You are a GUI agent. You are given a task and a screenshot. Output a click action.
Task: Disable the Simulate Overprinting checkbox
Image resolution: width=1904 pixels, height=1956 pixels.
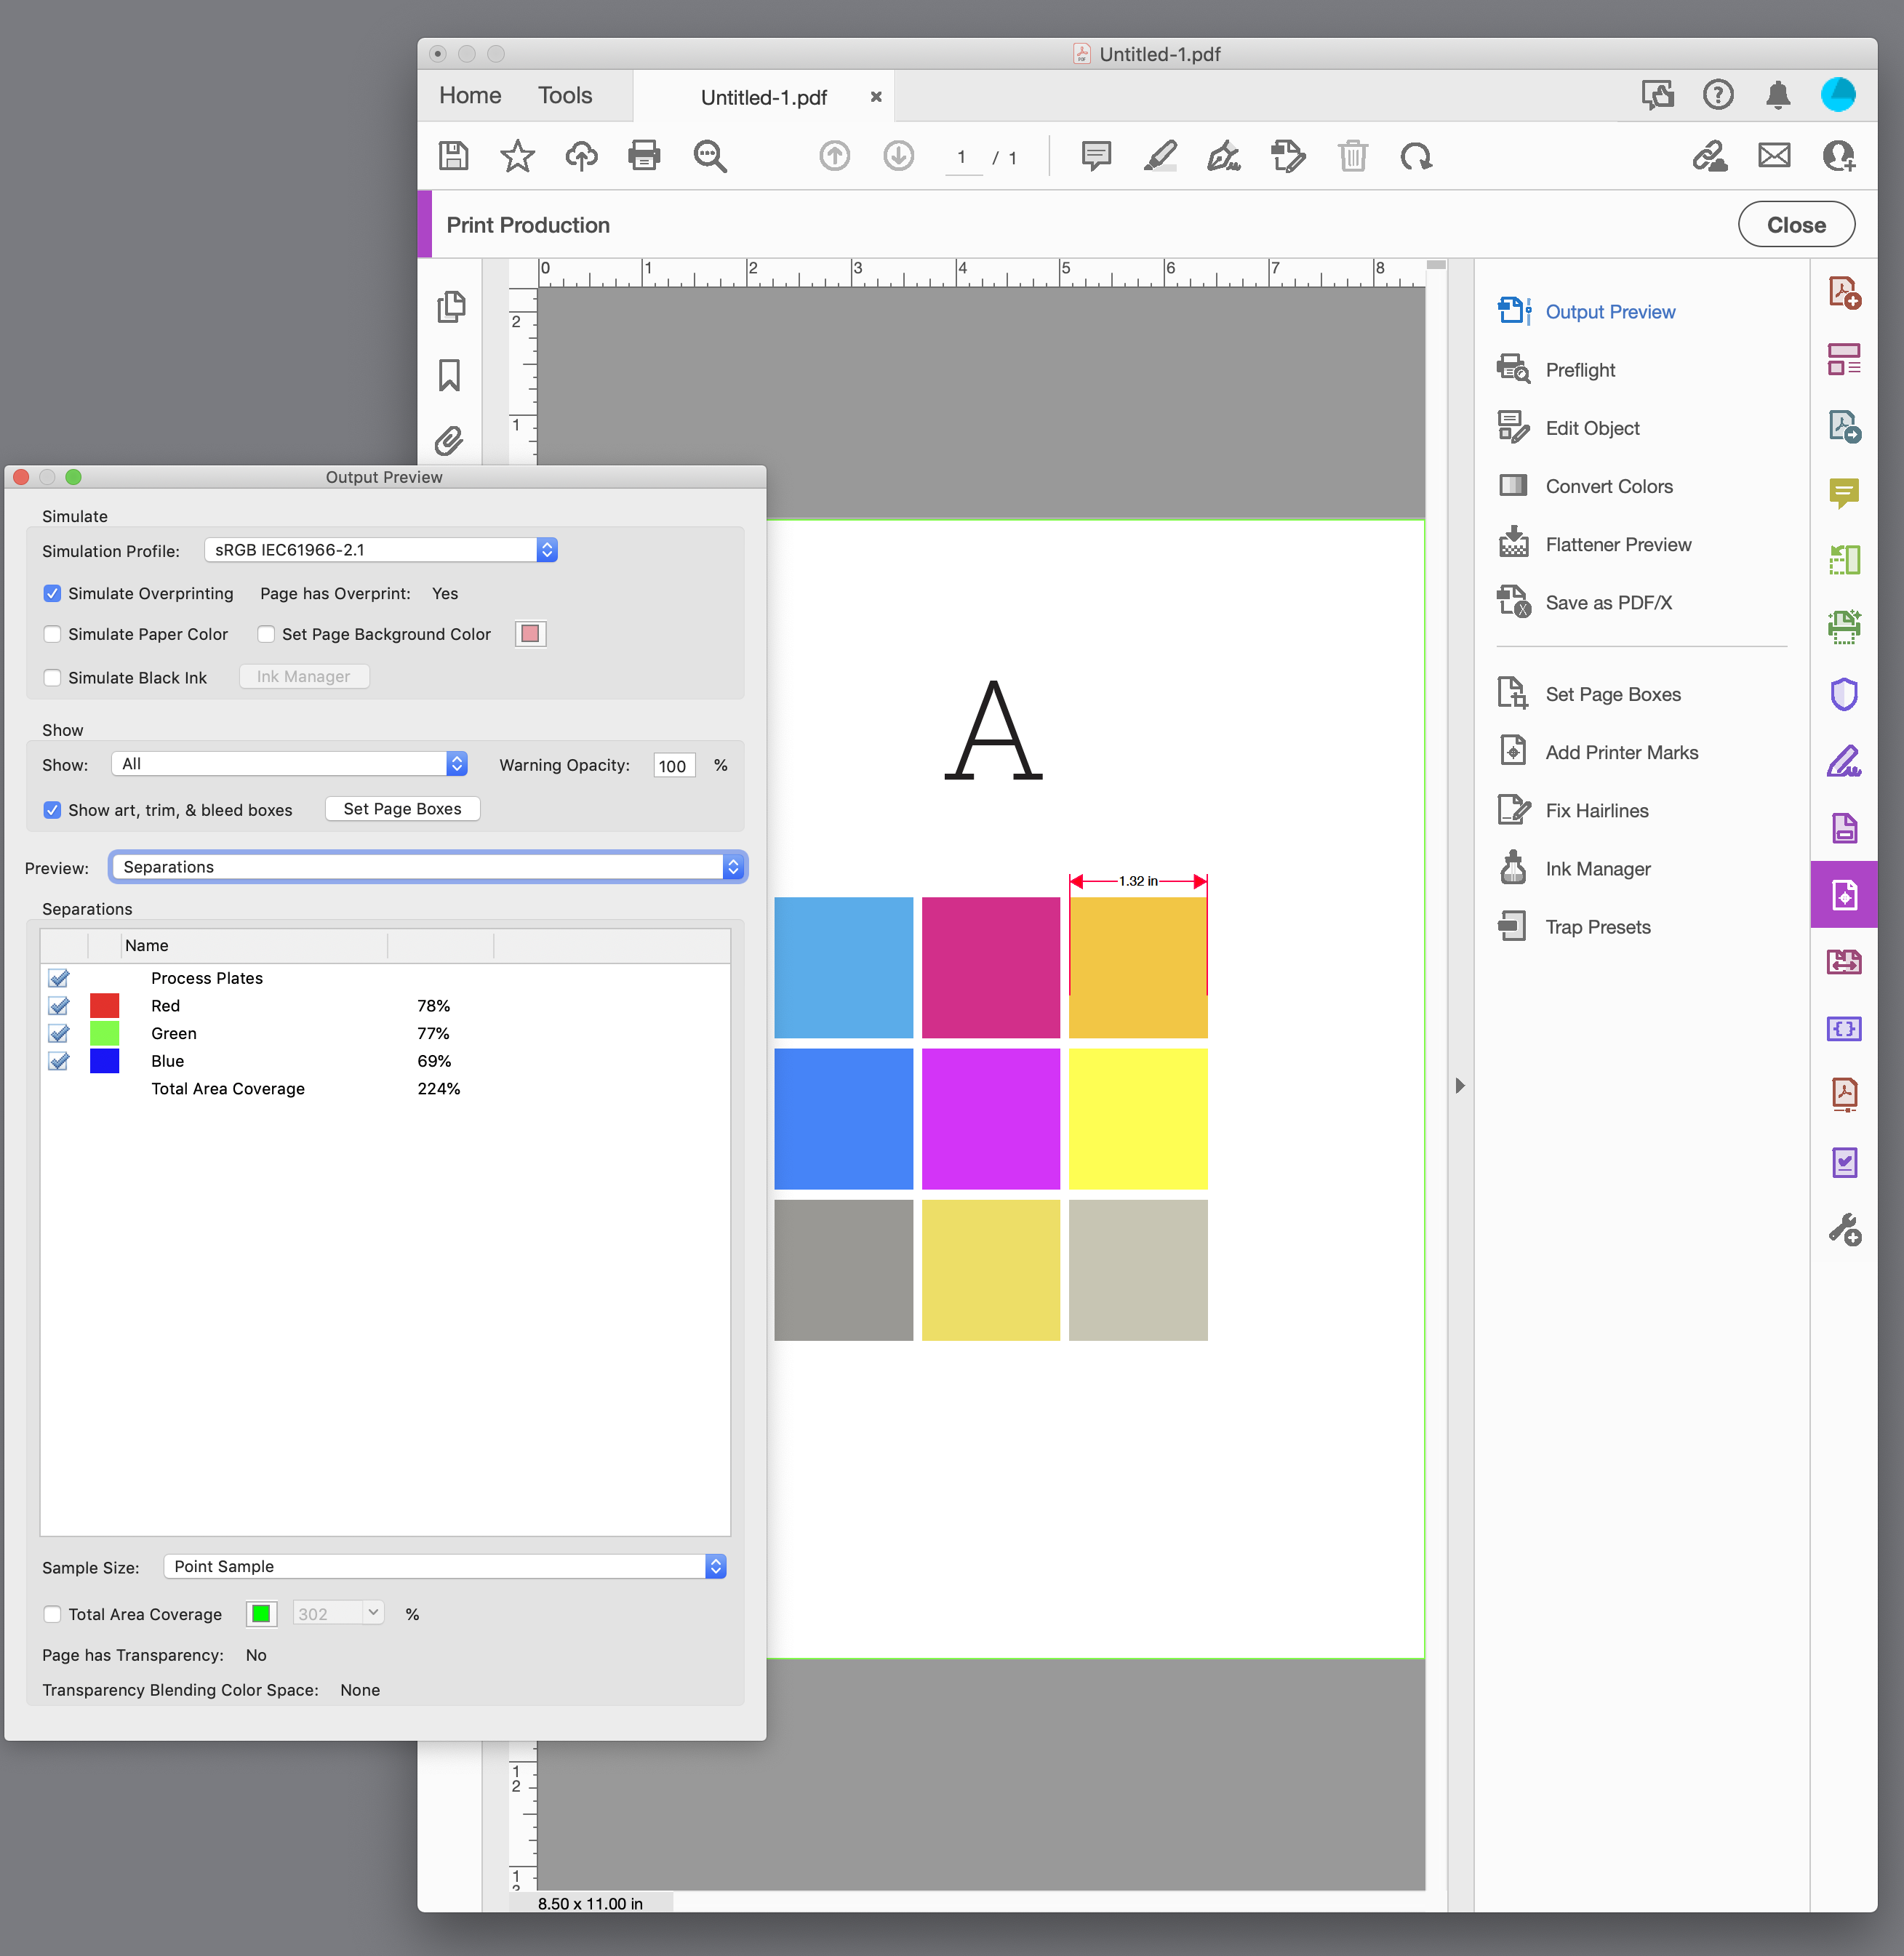[52, 593]
